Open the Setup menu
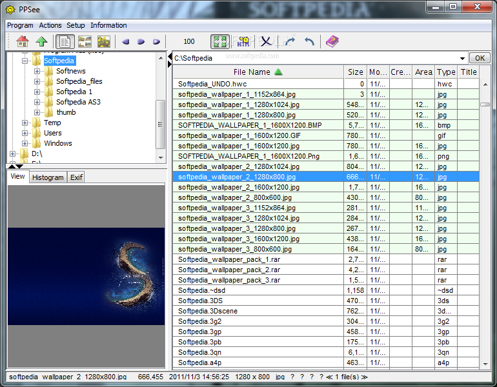This screenshot has width=497, height=387. click(76, 25)
